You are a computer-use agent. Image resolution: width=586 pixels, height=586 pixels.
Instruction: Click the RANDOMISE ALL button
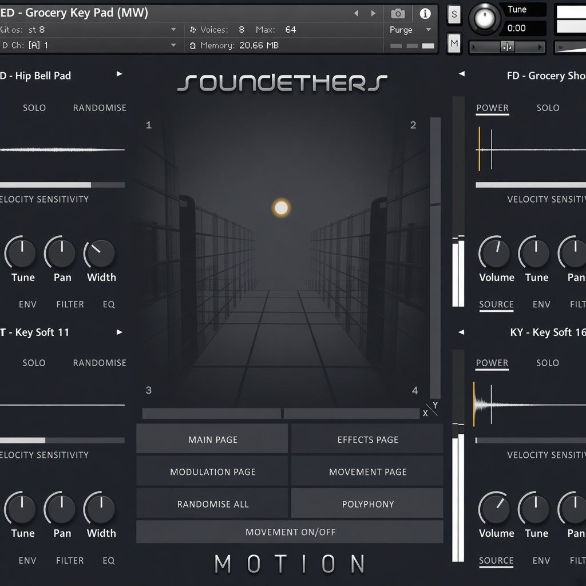coord(212,504)
